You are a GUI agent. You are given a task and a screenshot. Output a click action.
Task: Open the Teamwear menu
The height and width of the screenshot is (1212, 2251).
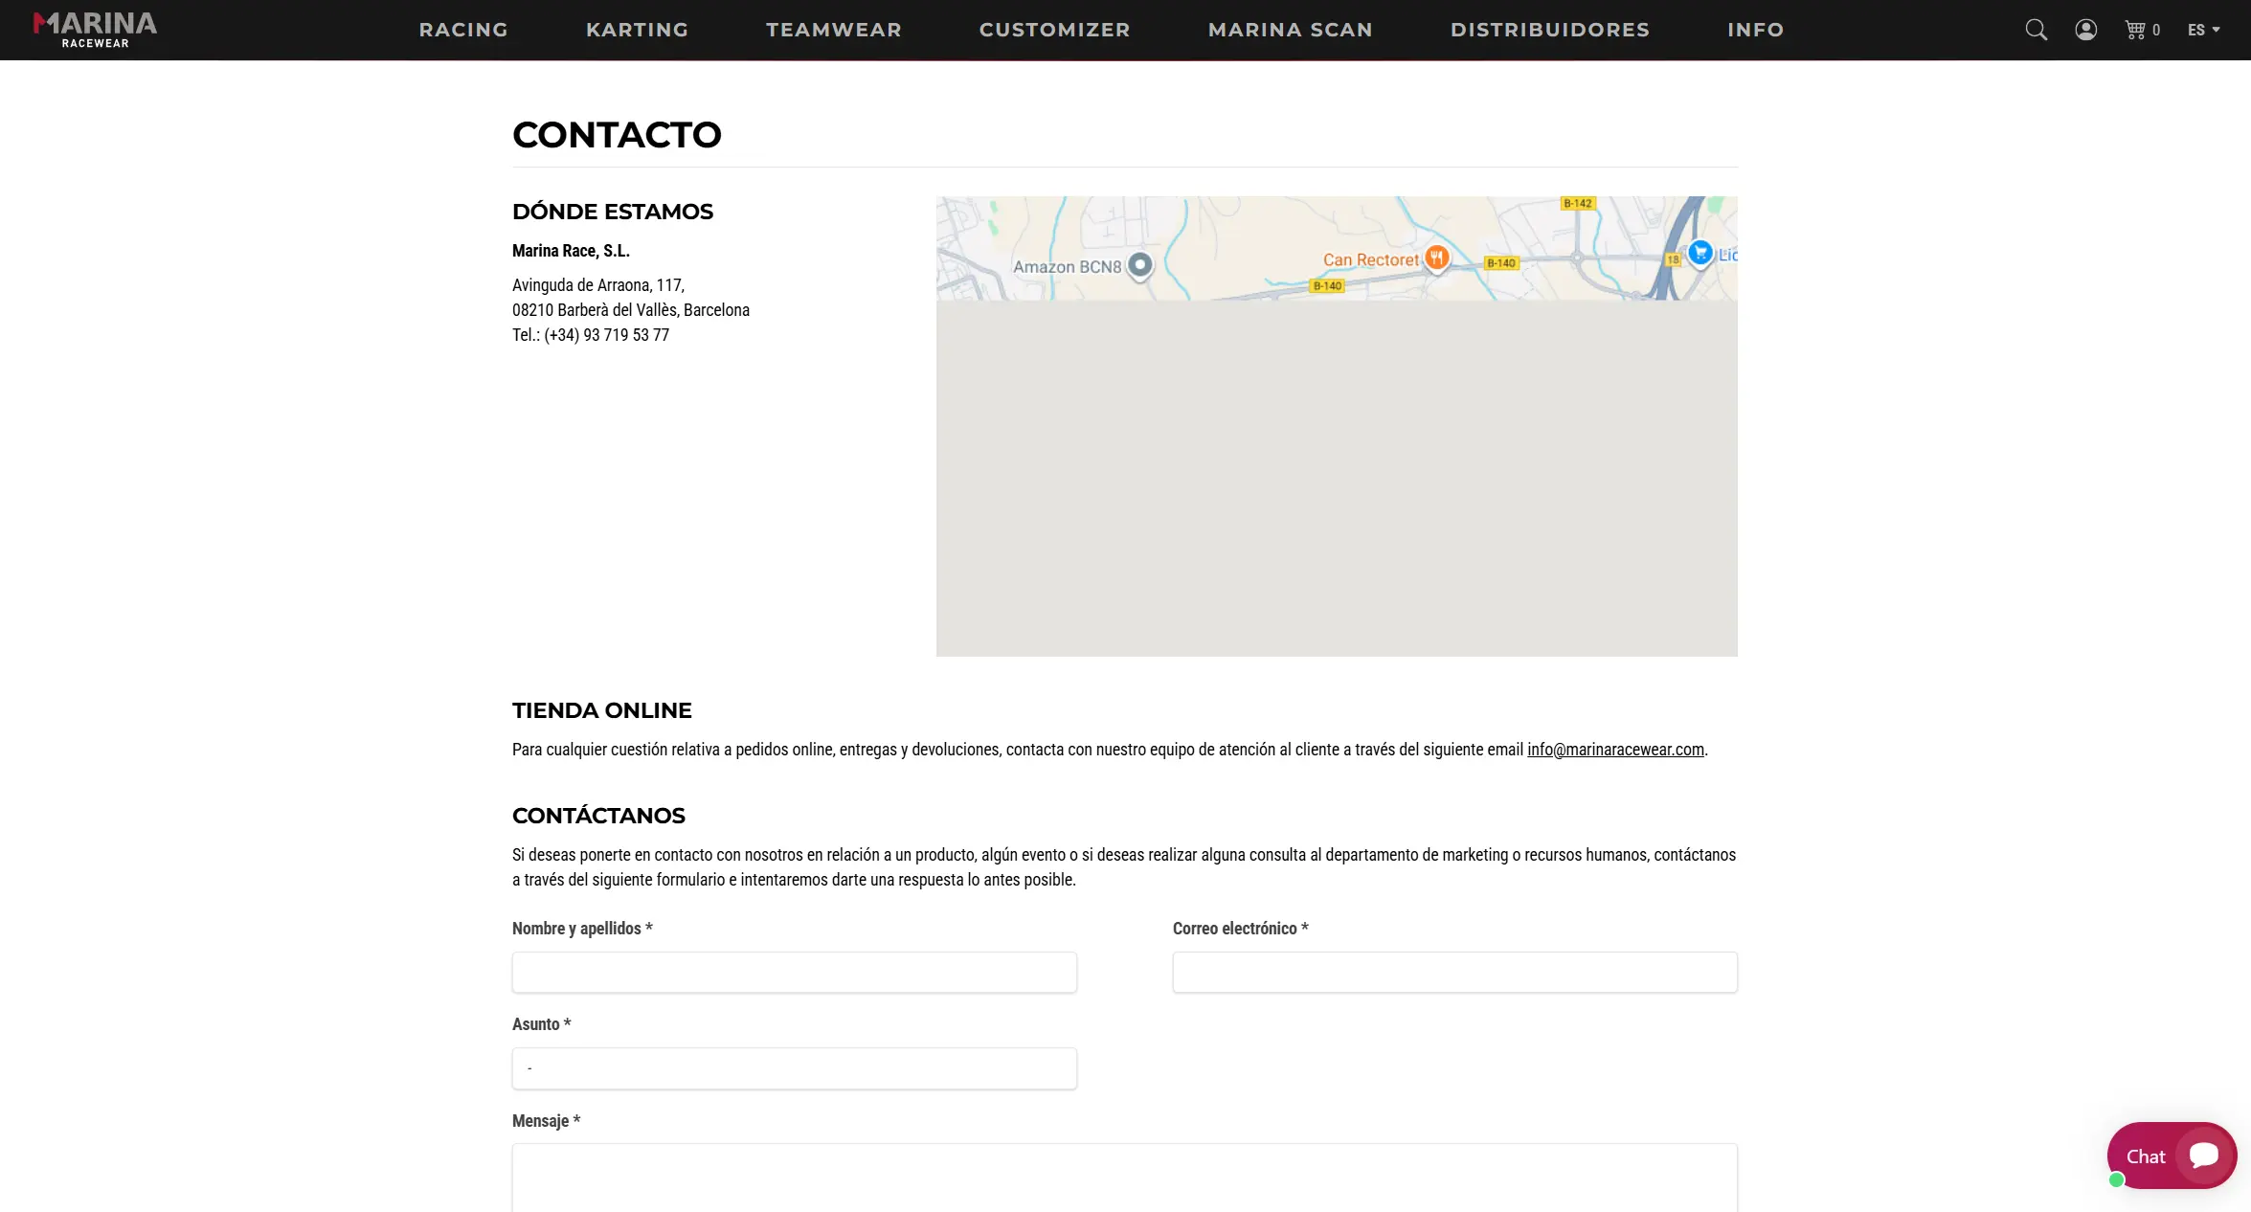pyautogui.click(x=833, y=30)
